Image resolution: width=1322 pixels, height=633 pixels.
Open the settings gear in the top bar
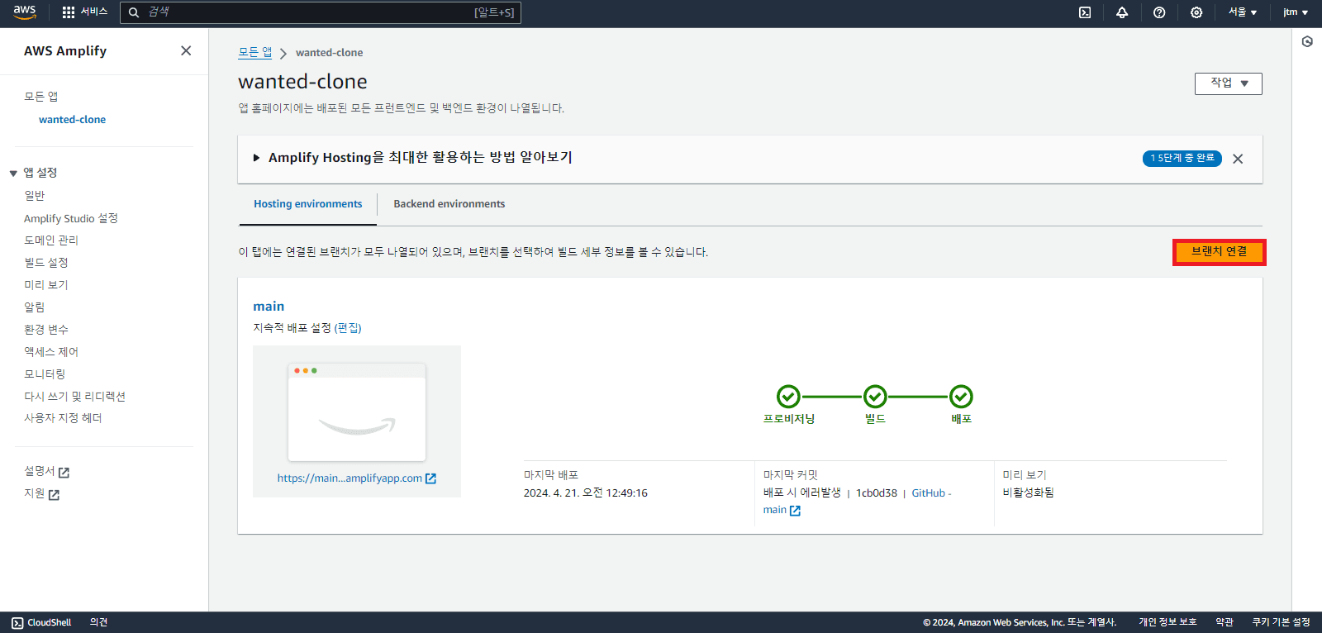[1196, 12]
